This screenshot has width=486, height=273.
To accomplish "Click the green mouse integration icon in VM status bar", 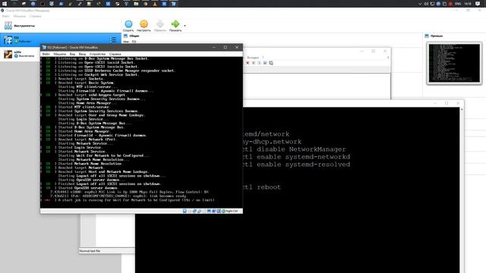I will pyautogui.click(x=223, y=211).
